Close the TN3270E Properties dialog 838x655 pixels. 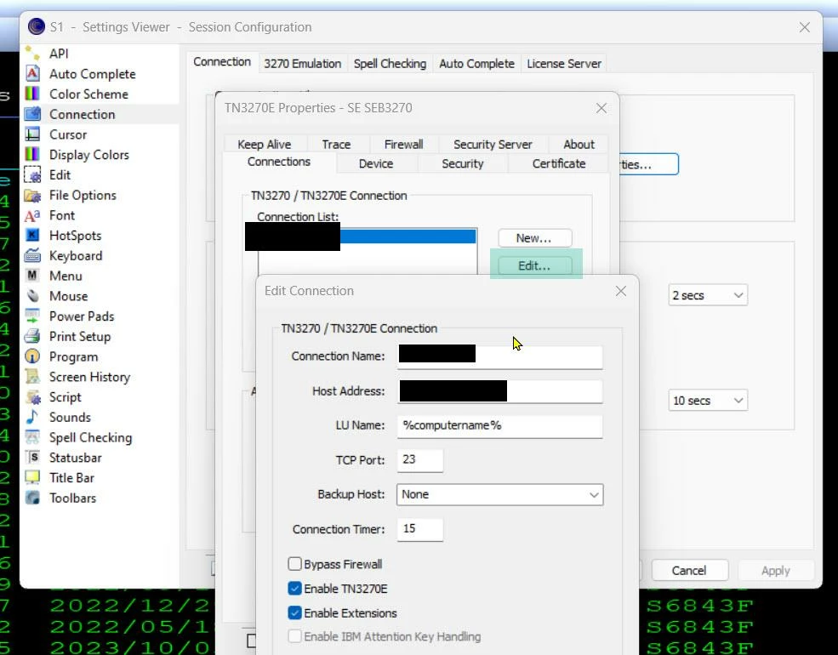click(601, 108)
